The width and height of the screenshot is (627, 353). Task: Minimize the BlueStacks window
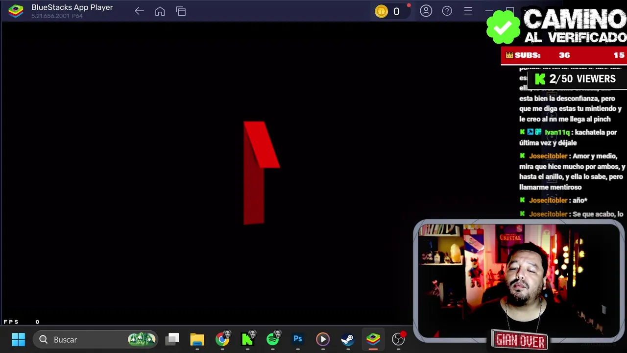pos(489,11)
